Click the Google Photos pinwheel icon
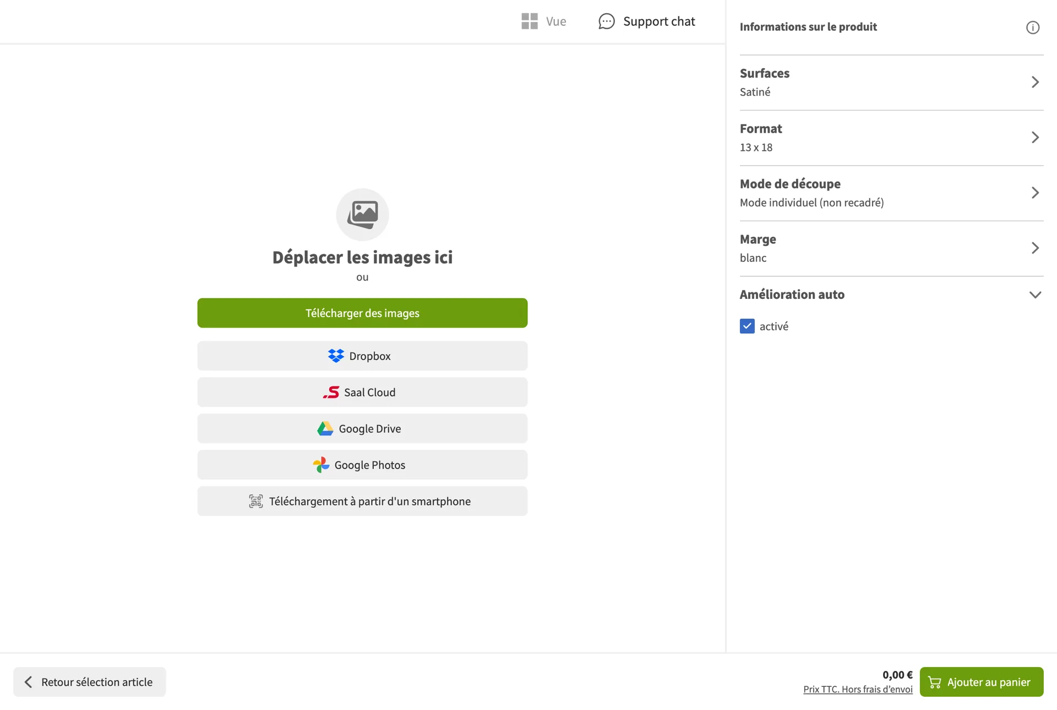The image size is (1057, 710). click(x=321, y=465)
